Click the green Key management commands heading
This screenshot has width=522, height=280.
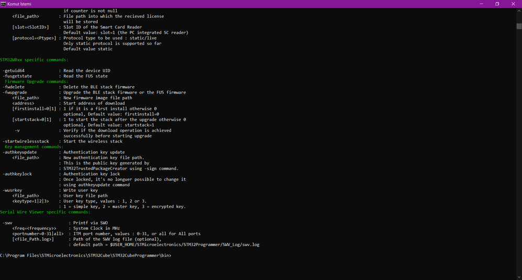34,146
